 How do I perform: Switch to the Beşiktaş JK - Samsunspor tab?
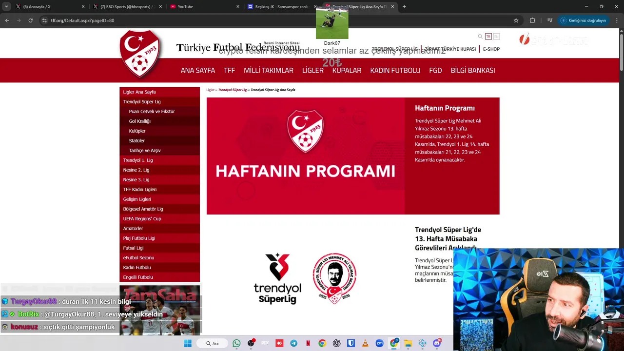point(282,7)
